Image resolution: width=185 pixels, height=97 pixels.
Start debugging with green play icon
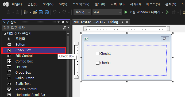pyautogui.click(x=126, y=12)
